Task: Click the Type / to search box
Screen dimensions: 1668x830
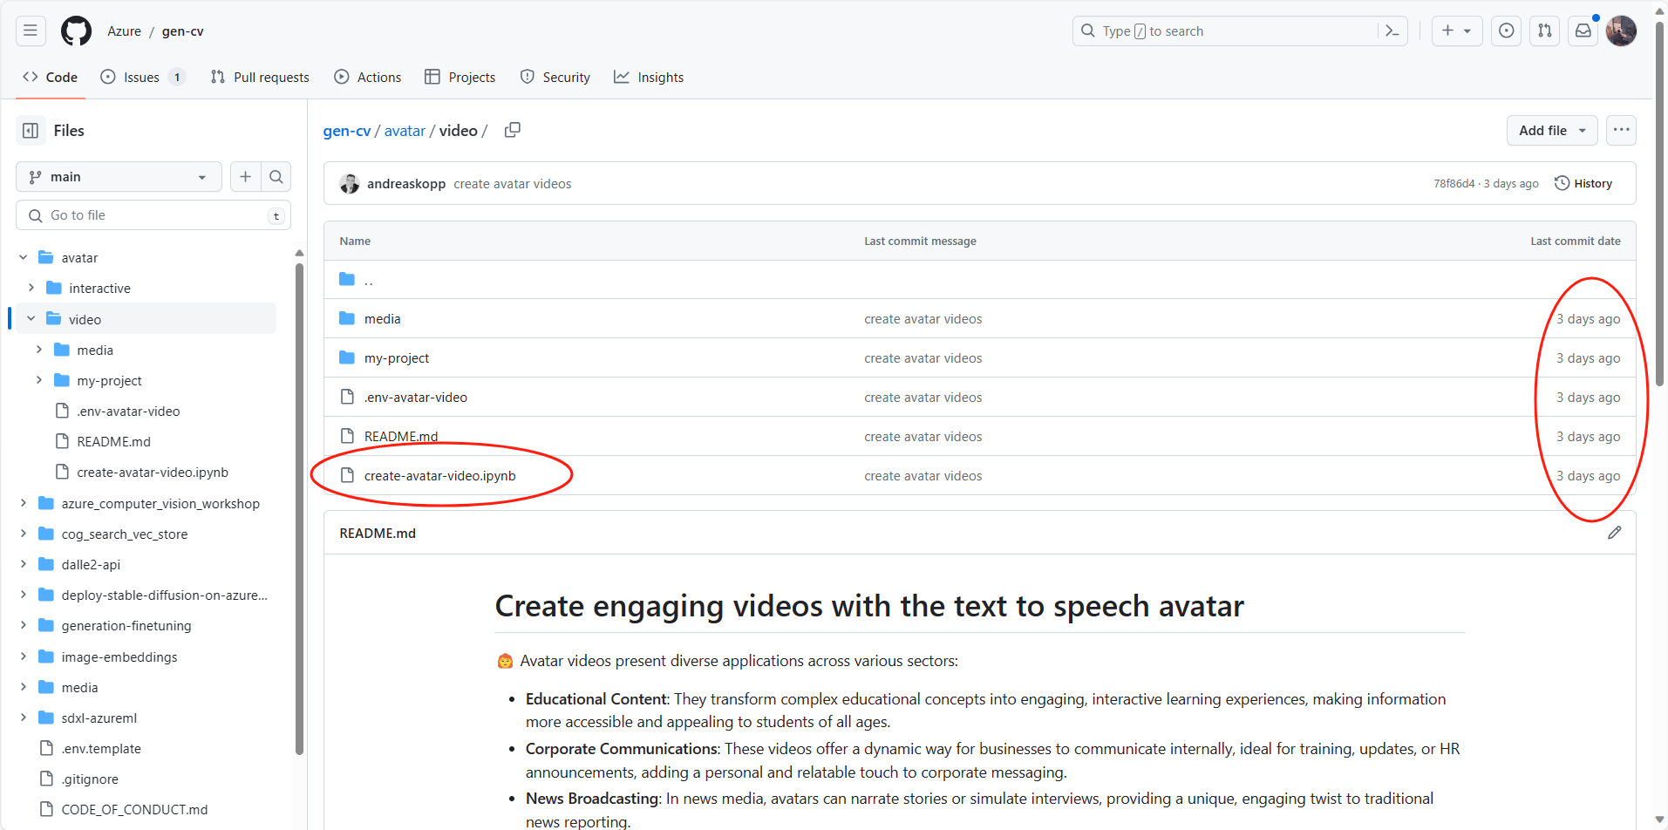Action: click(1240, 31)
